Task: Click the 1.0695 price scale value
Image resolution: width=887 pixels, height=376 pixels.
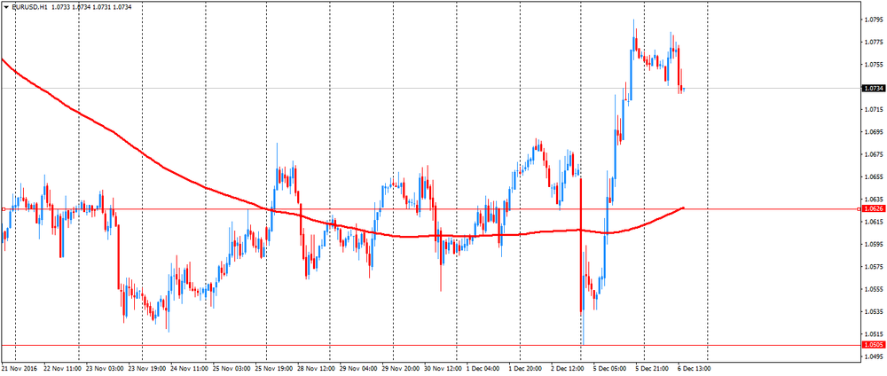Action: 872,132
